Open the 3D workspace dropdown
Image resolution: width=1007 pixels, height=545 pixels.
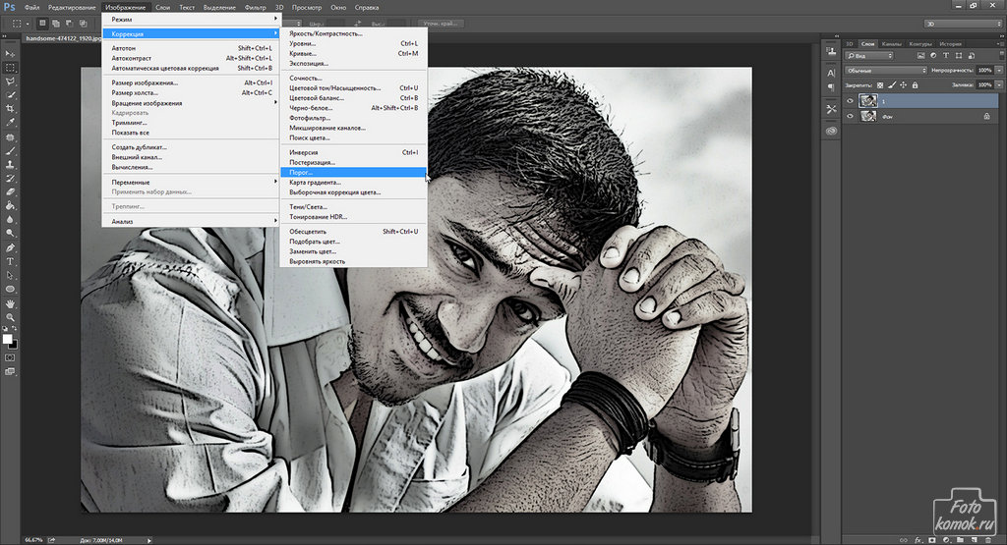point(963,24)
